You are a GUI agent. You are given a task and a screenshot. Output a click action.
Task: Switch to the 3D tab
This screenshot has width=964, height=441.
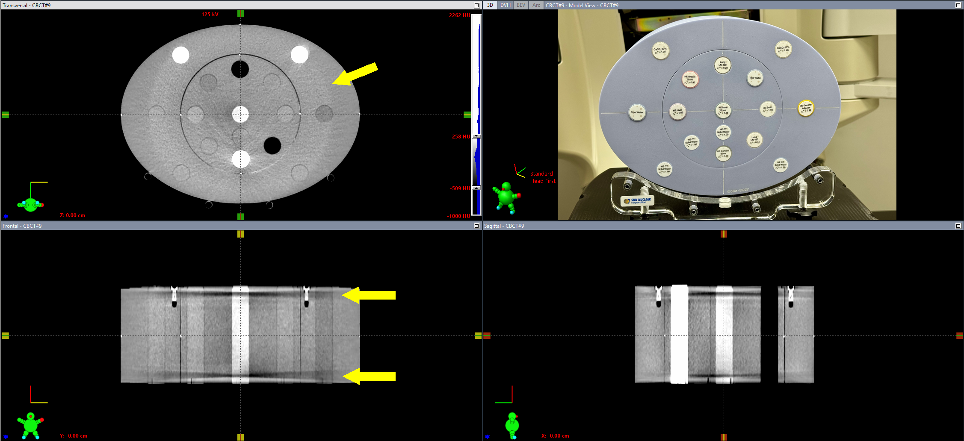[490, 5]
